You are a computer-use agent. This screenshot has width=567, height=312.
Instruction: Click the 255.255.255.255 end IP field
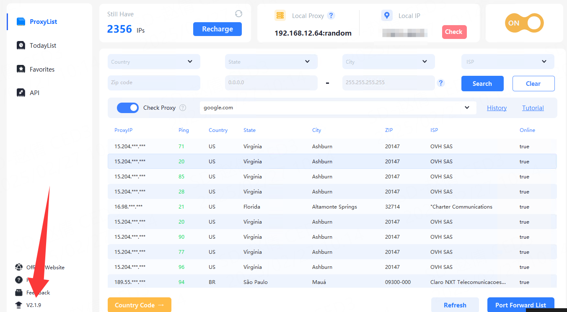[388, 83]
